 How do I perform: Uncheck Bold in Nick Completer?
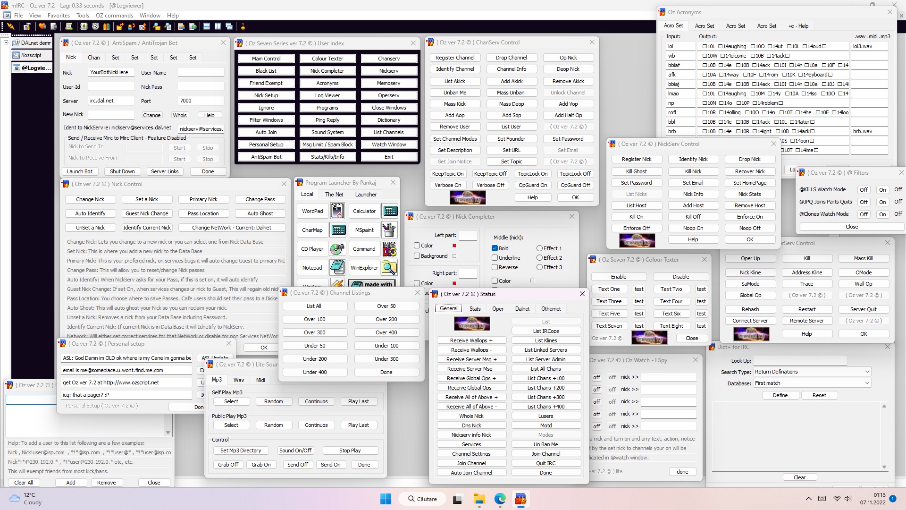[x=495, y=248]
